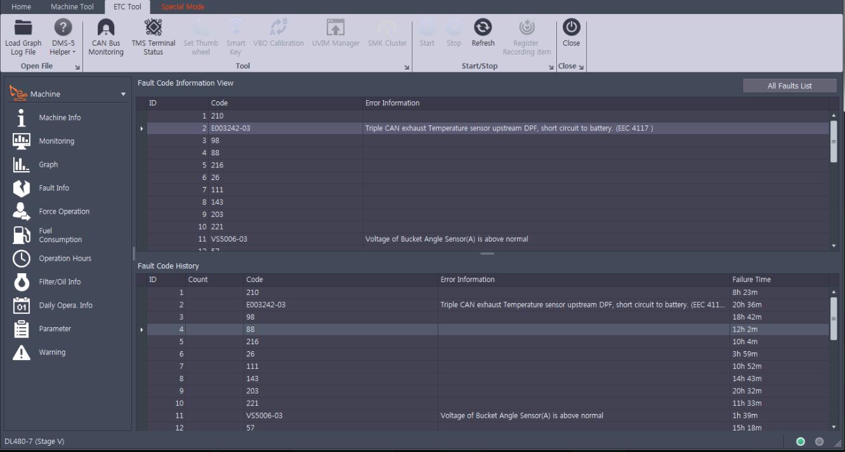Click the splitter handle between fault panels

[487, 254]
